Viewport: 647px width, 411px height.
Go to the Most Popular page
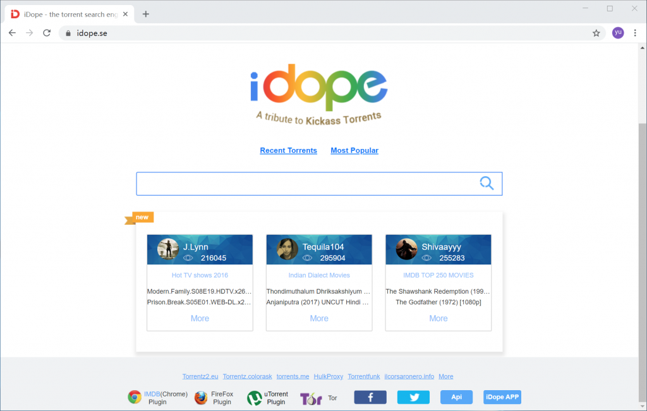click(354, 150)
